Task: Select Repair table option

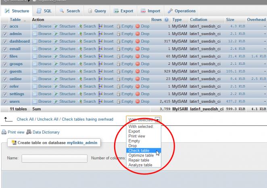Action: click(144, 160)
